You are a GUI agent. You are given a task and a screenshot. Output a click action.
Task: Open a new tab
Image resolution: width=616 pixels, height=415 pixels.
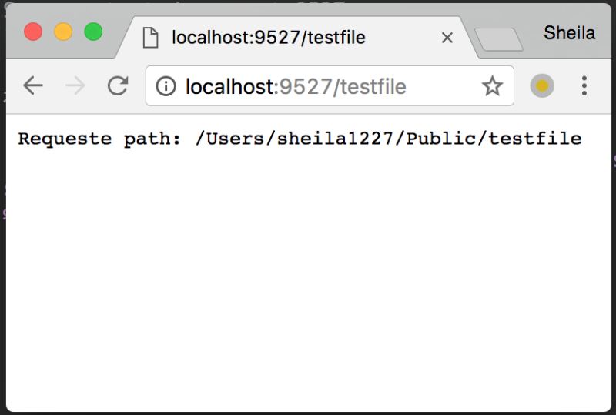[498, 38]
